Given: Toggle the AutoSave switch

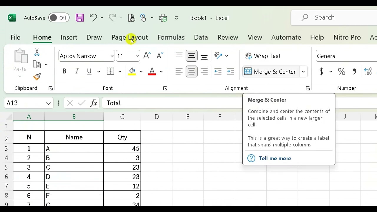Looking at the screenshot, I should click(59, 18).
